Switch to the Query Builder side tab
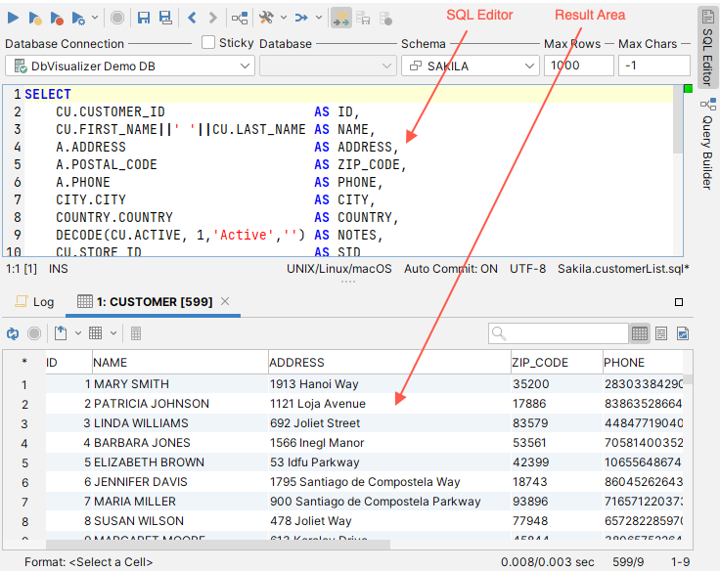This screenshot has height=571, width=720. [707, 143]
